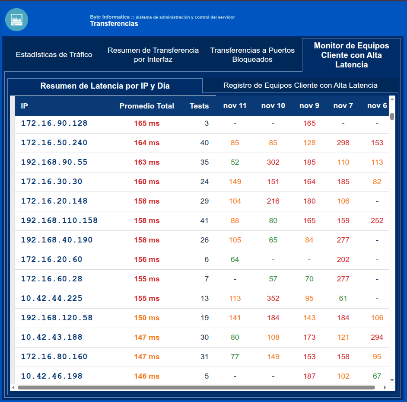Click the Promedio Total column header
Viewport: 407px width, 402px height.
coord(146,106)
